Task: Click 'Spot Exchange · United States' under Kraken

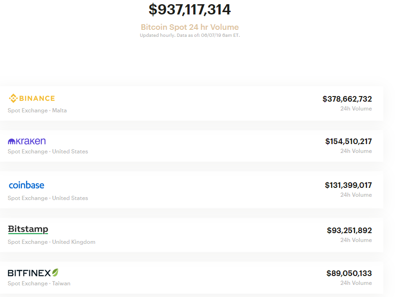Action: (x=48, y=152)
